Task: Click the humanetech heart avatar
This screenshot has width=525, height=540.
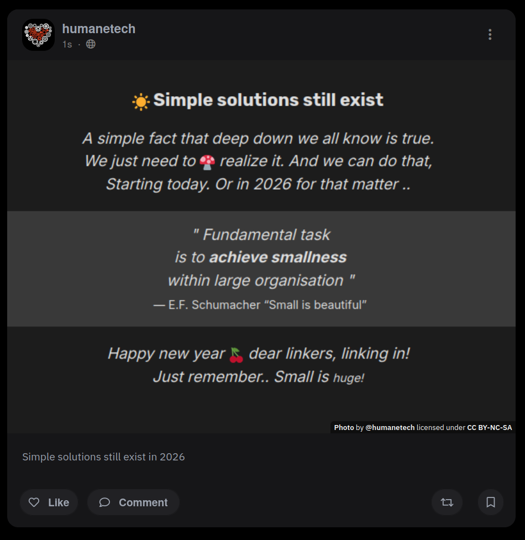Action: 38,35
